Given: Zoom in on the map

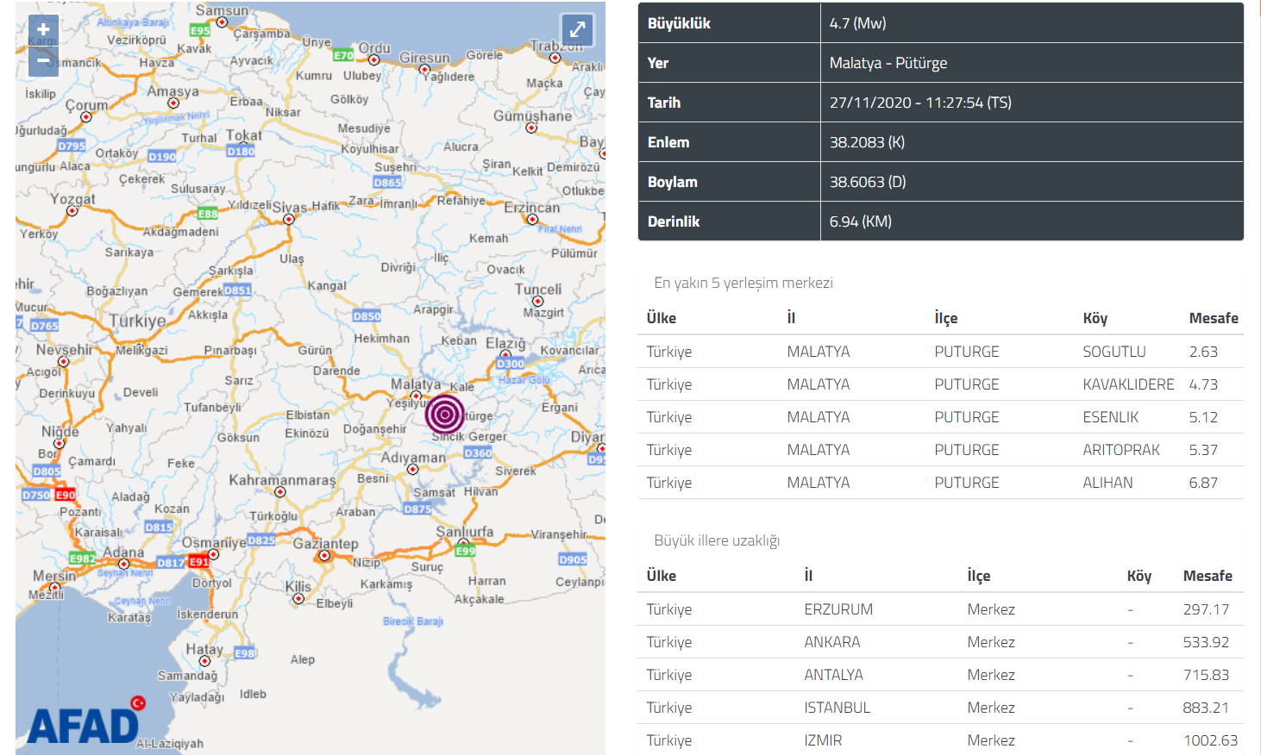Looking at the screenshot, I should (43, 29).
